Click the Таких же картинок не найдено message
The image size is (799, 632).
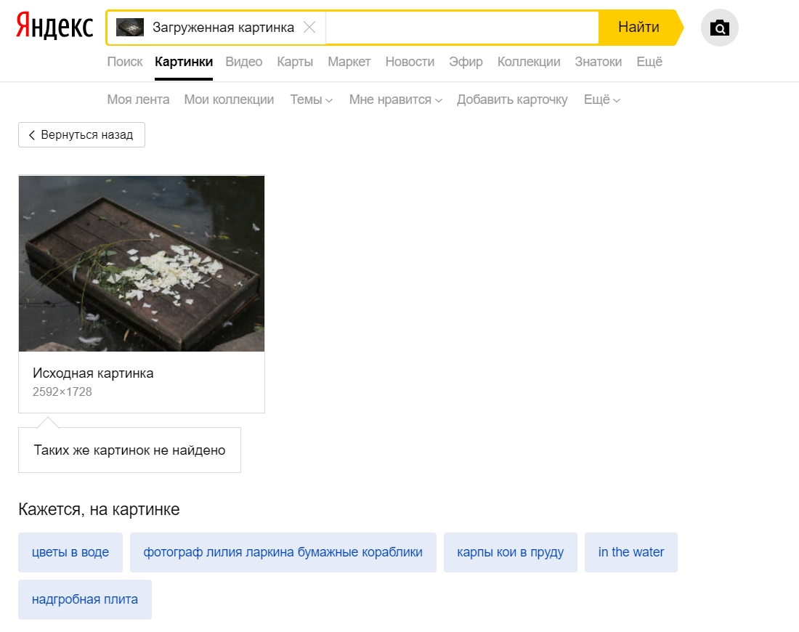point(129,450)
